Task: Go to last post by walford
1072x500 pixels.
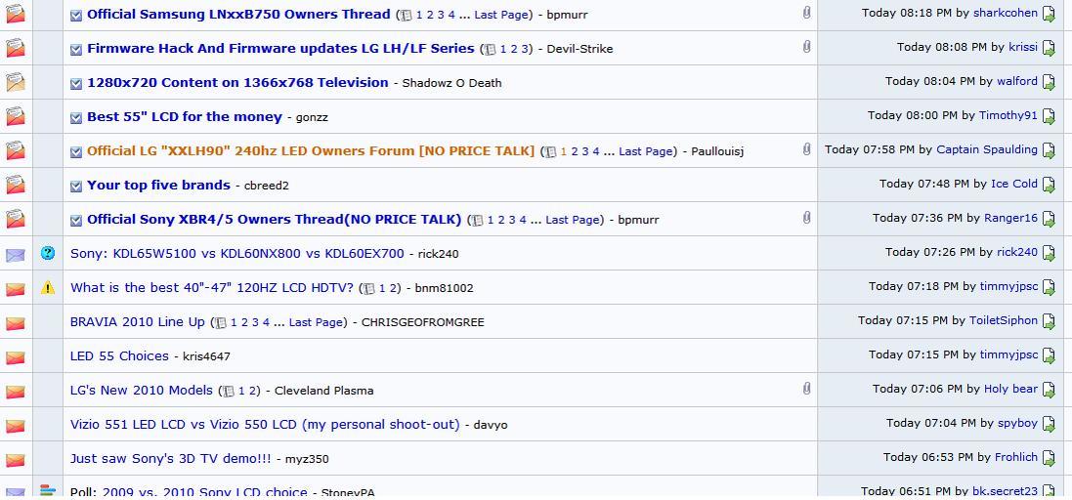Action: (1049, 82)
